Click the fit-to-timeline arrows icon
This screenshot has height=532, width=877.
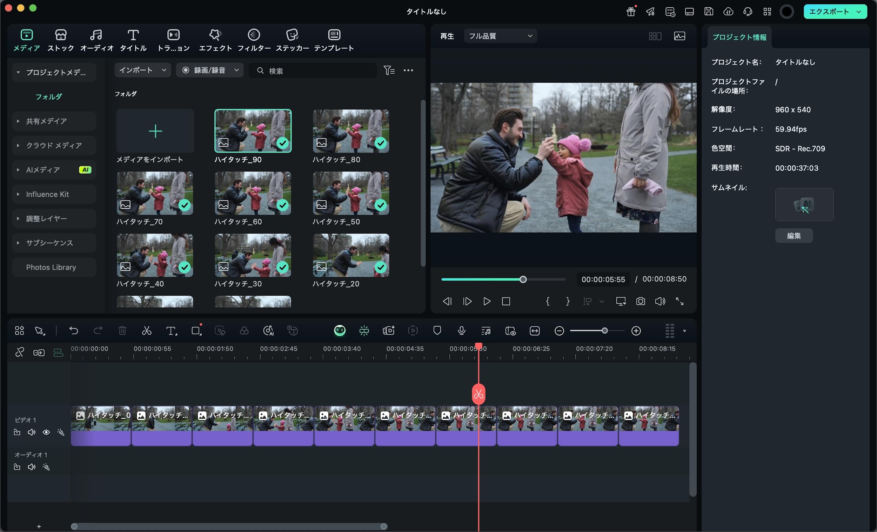[x=535, y=331]
